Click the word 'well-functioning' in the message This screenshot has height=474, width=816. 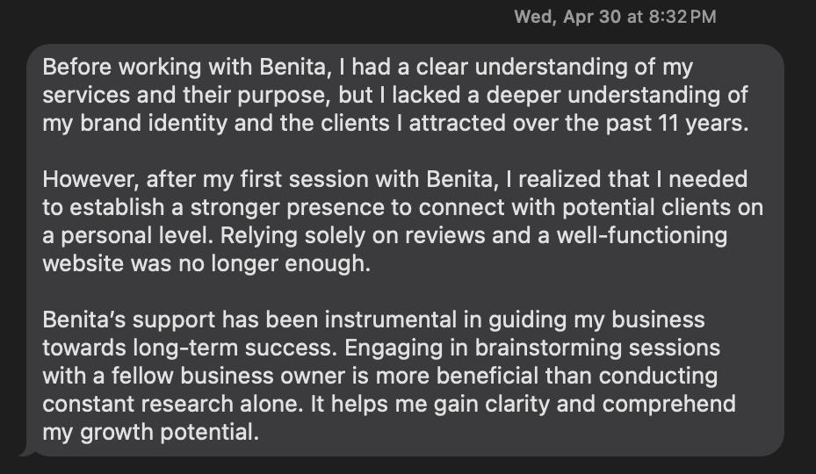tap(642, 236)
